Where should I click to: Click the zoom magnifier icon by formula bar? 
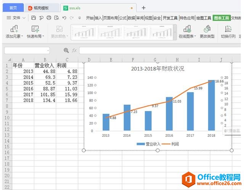point(66,50)
